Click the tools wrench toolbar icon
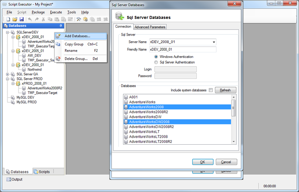The height and width of the screenshot is (192, 299). pyautogui.click(x=79, y=19)
